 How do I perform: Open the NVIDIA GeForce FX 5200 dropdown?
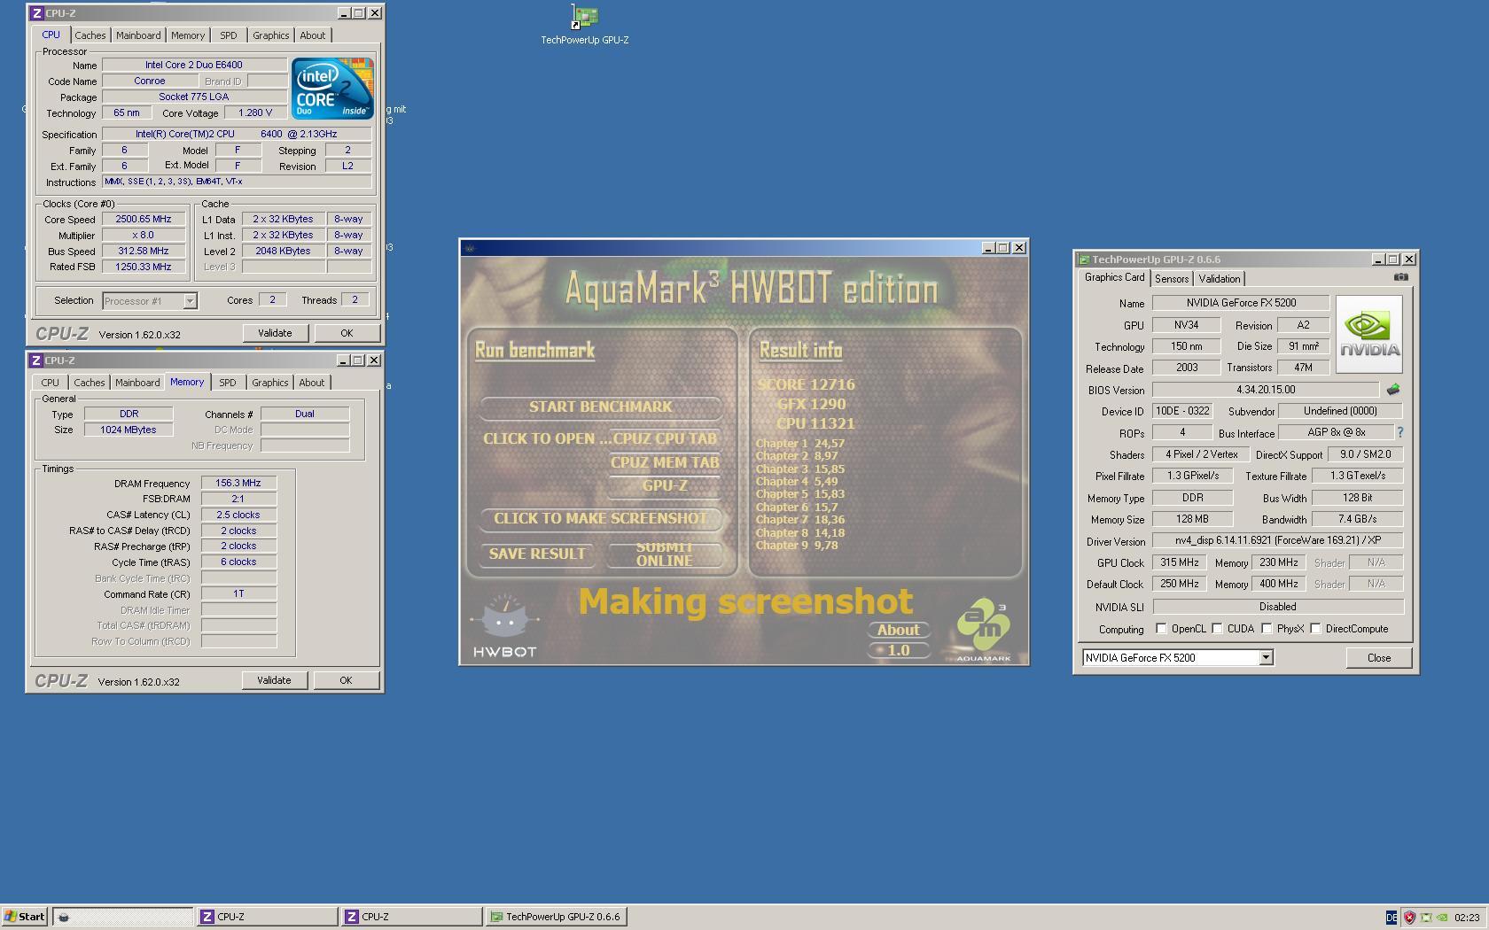tap(1266, 657)
